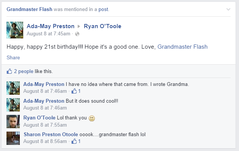The width and height of the screenshot is (239, 151).
Task: Open Ryan O'Toole's comment avatar
Action: coord(13,121)
